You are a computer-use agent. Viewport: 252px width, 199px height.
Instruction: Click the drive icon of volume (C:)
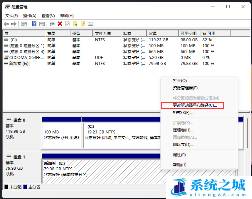click(x=6, y=40)
